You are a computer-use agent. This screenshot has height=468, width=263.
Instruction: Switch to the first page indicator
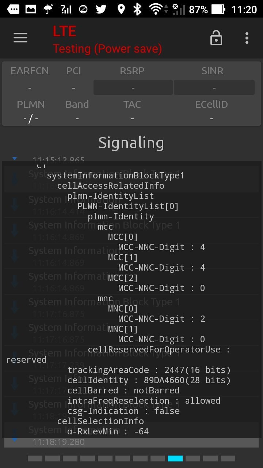[35, 458]
